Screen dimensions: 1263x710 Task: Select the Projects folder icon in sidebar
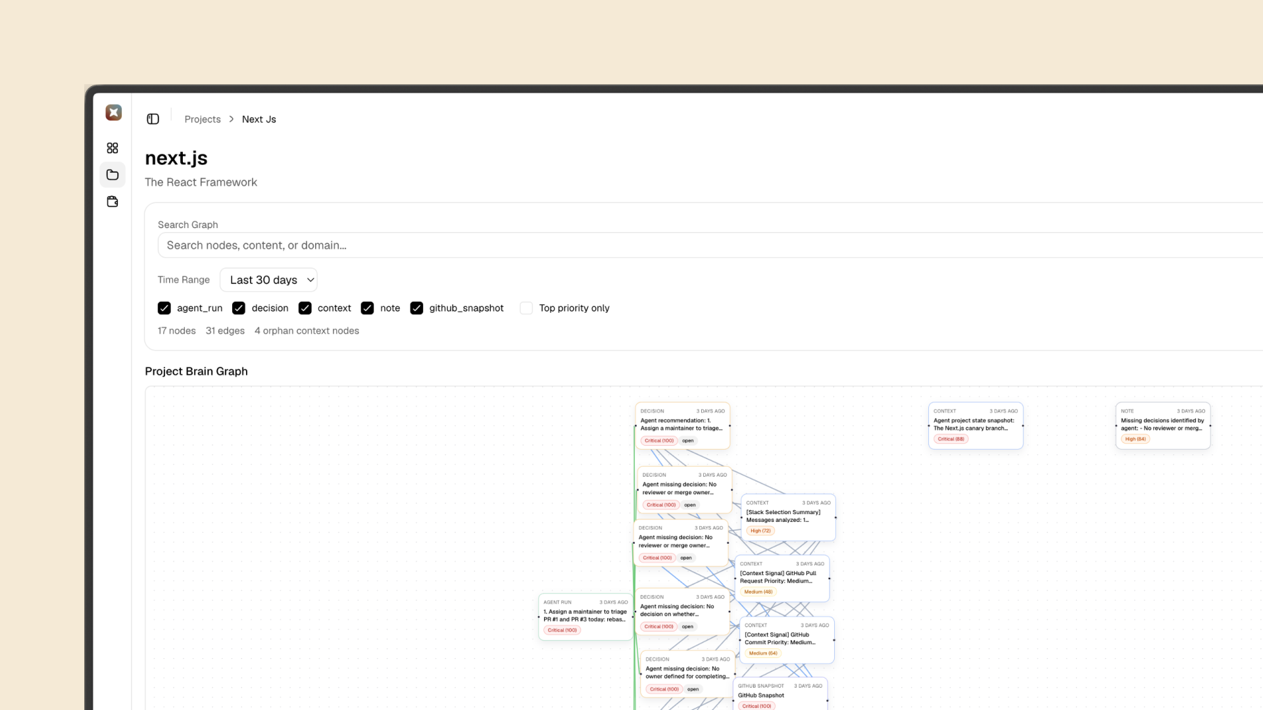[x=112, y=174]
